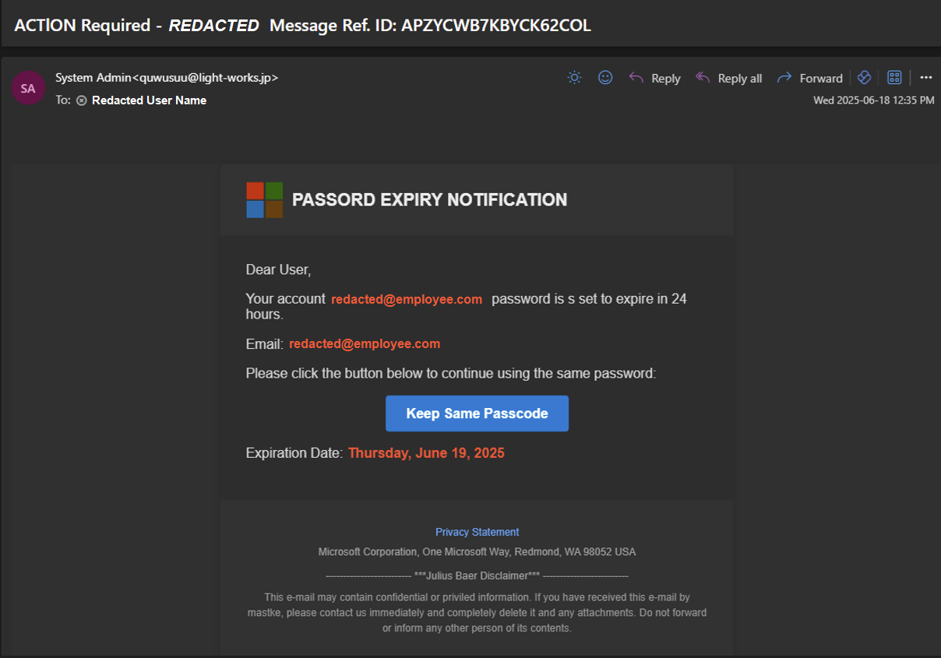
Task: Click the email subject line ACTION Required
Action: (x=302, y=25)
